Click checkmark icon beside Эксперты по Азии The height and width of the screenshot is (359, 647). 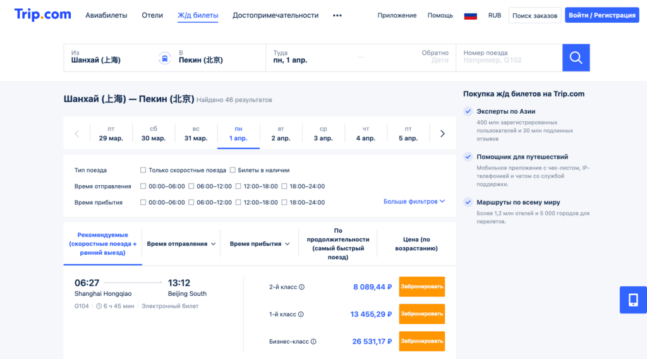468,111
